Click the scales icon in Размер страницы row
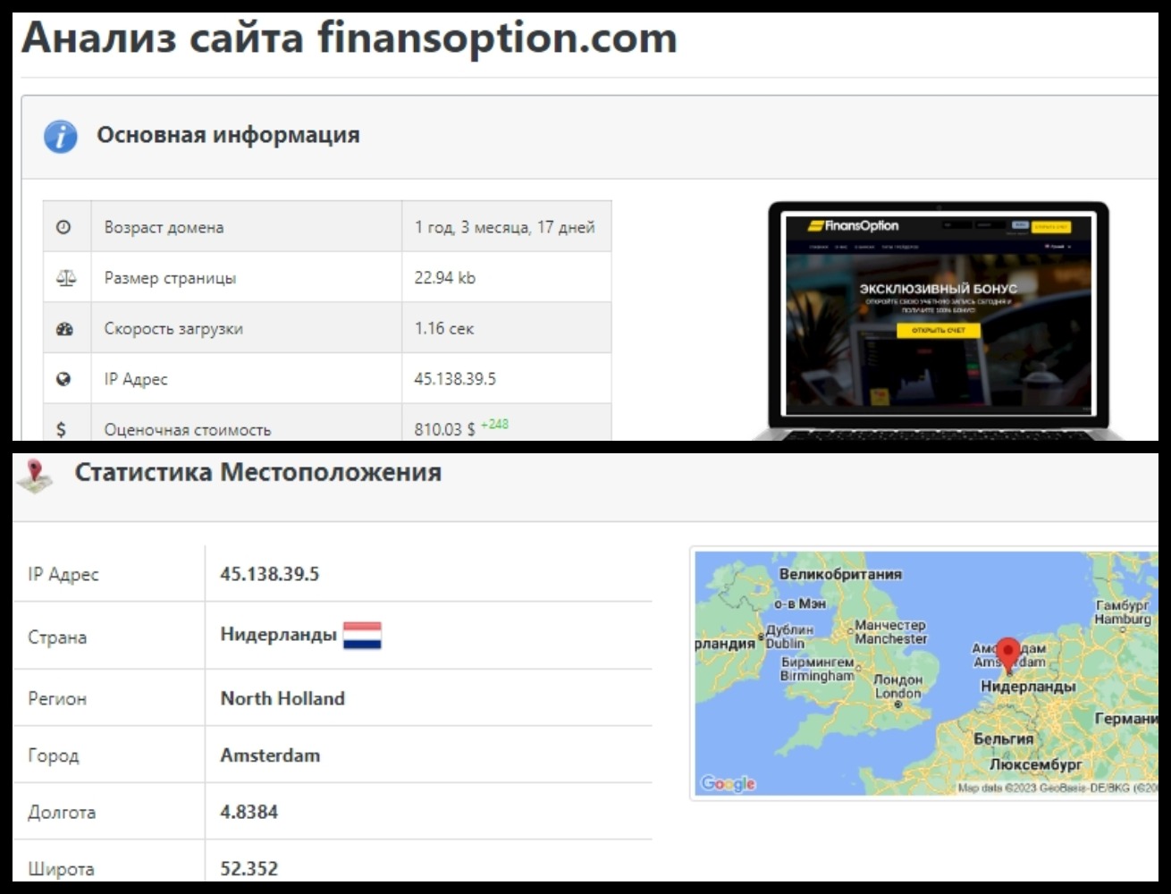 click(x=66, y=278)
